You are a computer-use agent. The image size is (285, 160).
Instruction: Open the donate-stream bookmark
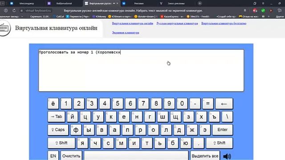click(146, 16)
